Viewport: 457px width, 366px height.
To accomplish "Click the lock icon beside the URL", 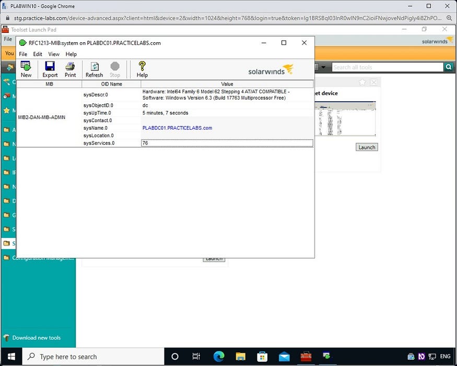I will click(8, 18).
